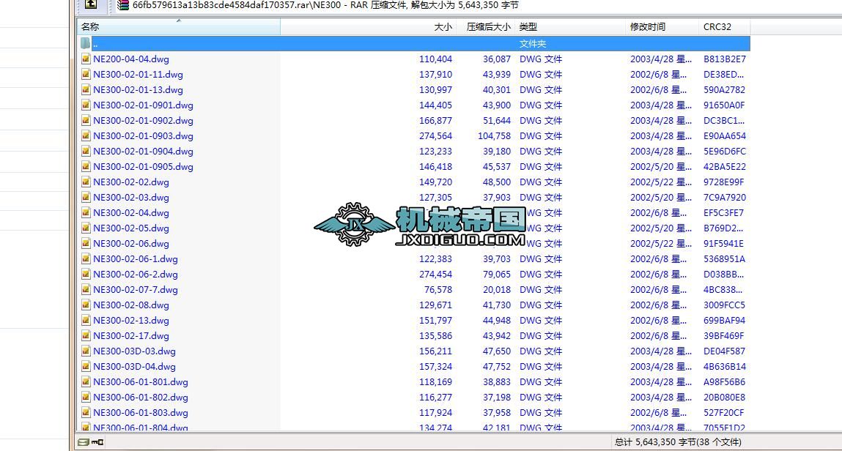Select file name NE300-03D-03.dwg
Viewport: 842px width, 451px height.
coord(134,351)
